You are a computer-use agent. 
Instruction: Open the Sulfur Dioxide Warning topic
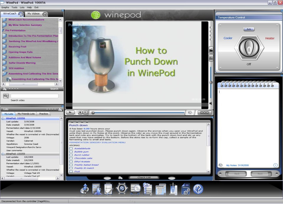[x=22, y=63]
